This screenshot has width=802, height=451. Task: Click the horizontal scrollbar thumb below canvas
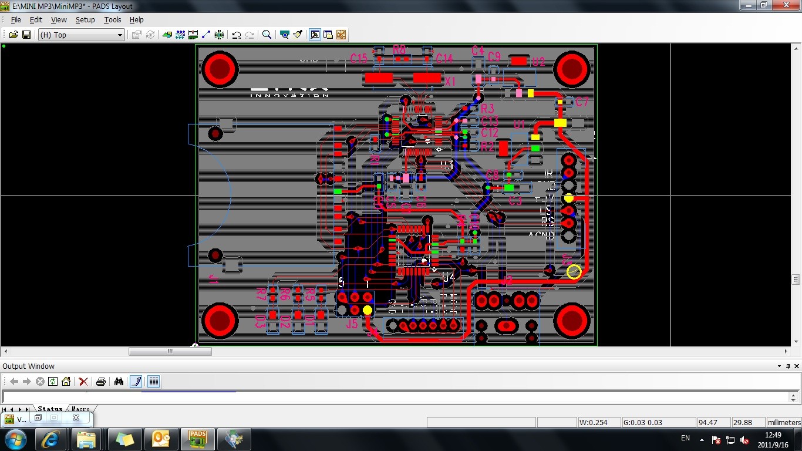170,351
